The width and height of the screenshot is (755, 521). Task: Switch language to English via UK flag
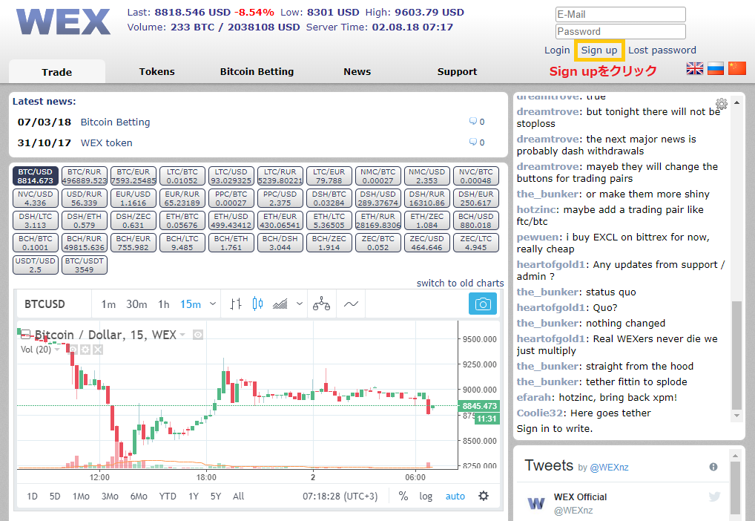click(x=694, y=68)
